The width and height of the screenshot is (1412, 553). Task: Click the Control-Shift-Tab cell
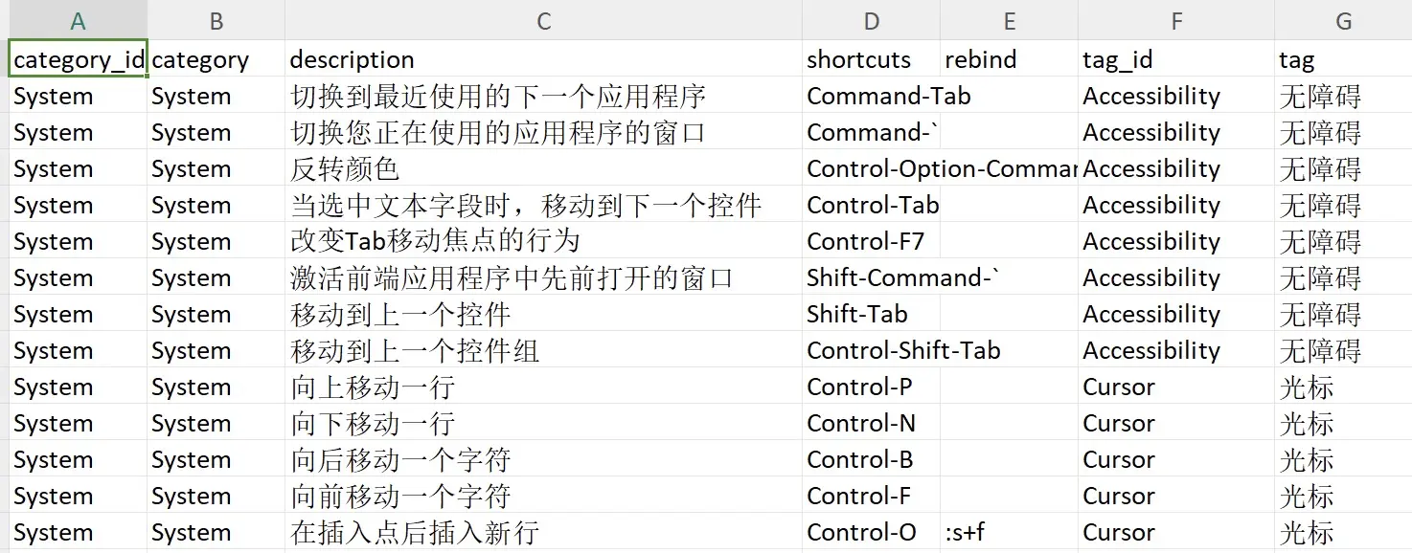pyautogui.click(x=871, y=350)
